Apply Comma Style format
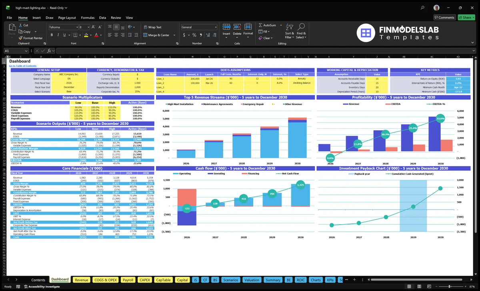Screen dimensions: 480x291 200,35
